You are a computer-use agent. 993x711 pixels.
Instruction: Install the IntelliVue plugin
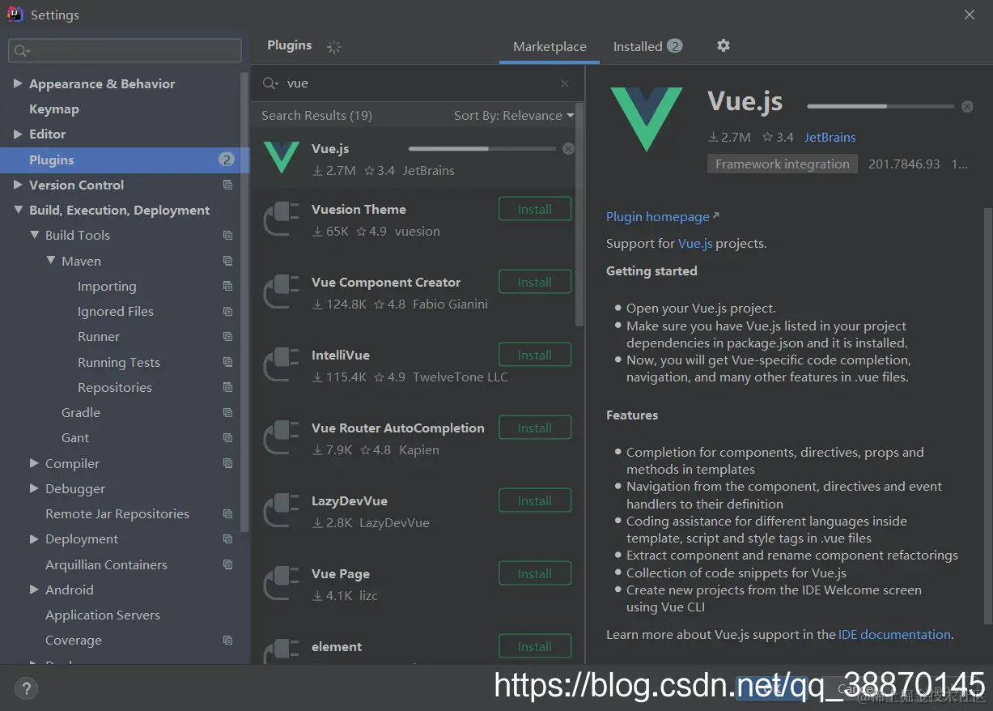(x=535, y=355)
